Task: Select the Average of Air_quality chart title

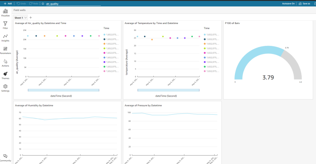Action: [x=41, y=23]
